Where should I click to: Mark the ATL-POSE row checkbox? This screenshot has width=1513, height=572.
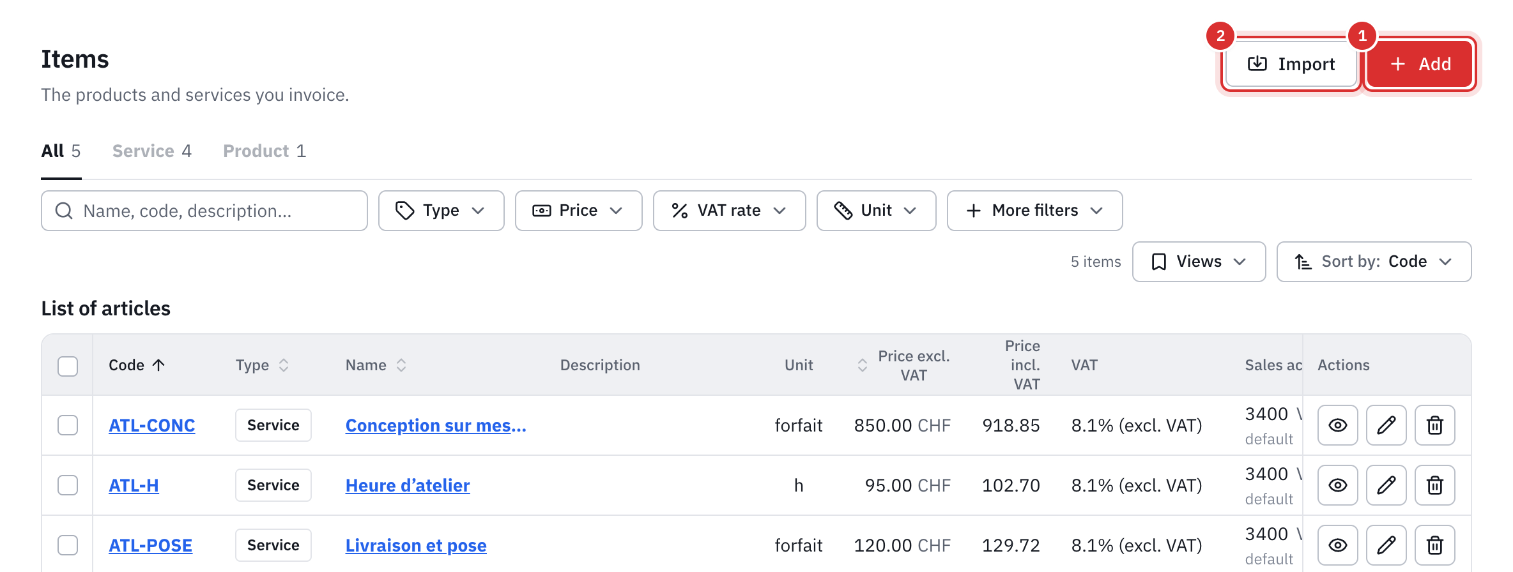68,545
